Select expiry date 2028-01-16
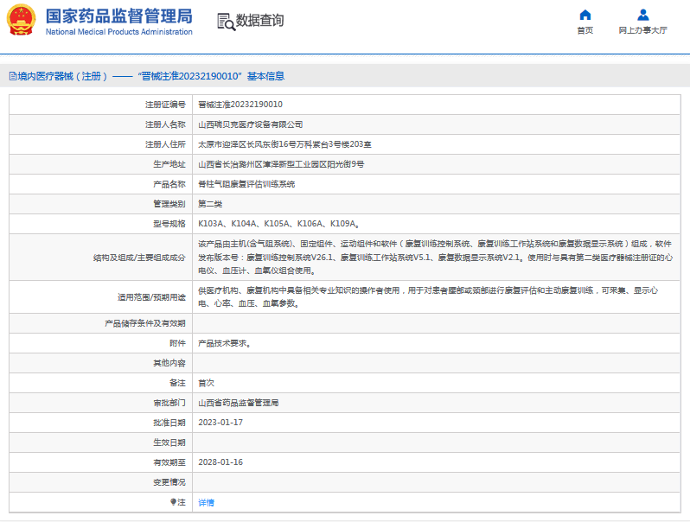 click(x=220, y=462)
